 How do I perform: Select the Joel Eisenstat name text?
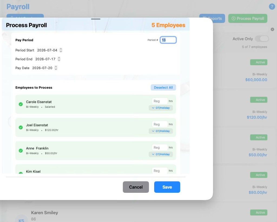click(37, 125)
